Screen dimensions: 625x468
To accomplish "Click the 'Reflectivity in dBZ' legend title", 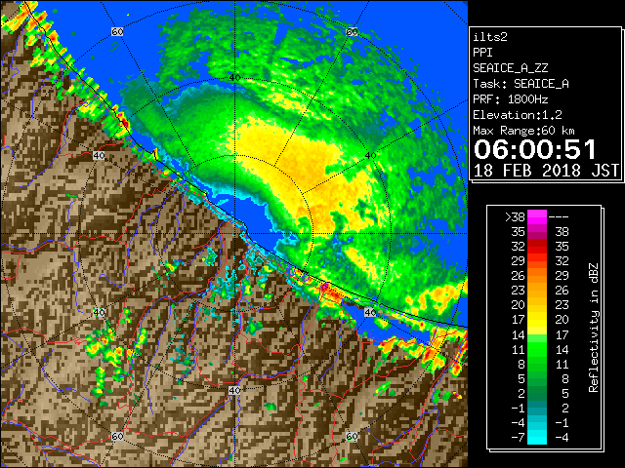I will (594, 328).
